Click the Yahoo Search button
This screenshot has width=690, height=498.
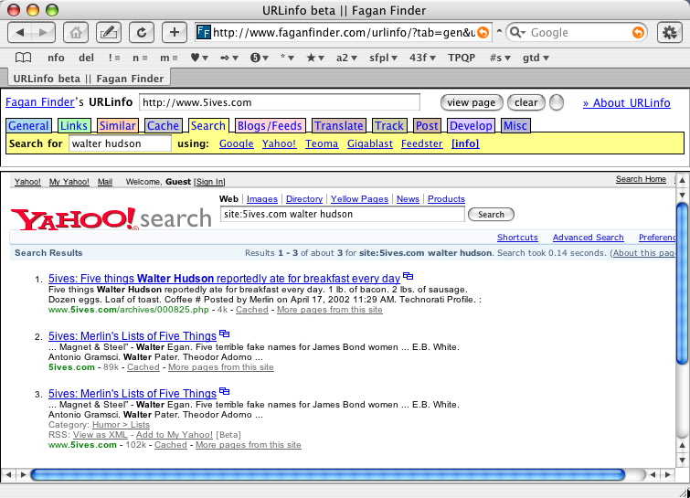click(x=491, y=214)
